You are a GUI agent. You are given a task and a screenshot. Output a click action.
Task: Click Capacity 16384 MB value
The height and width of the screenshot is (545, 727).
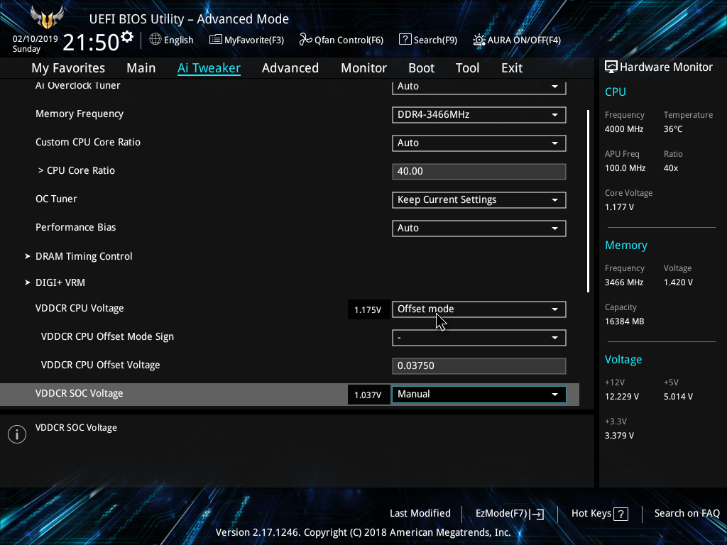point(625,321)
